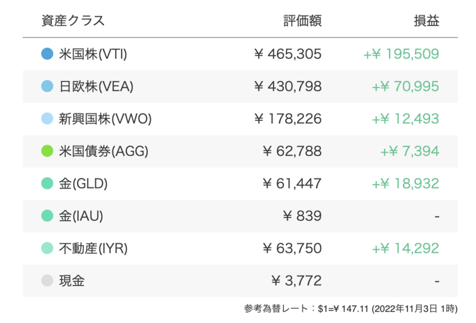
Task: Click the pale blue dot beside 新興国株(VWO)
Action: [x=47, y=118]
